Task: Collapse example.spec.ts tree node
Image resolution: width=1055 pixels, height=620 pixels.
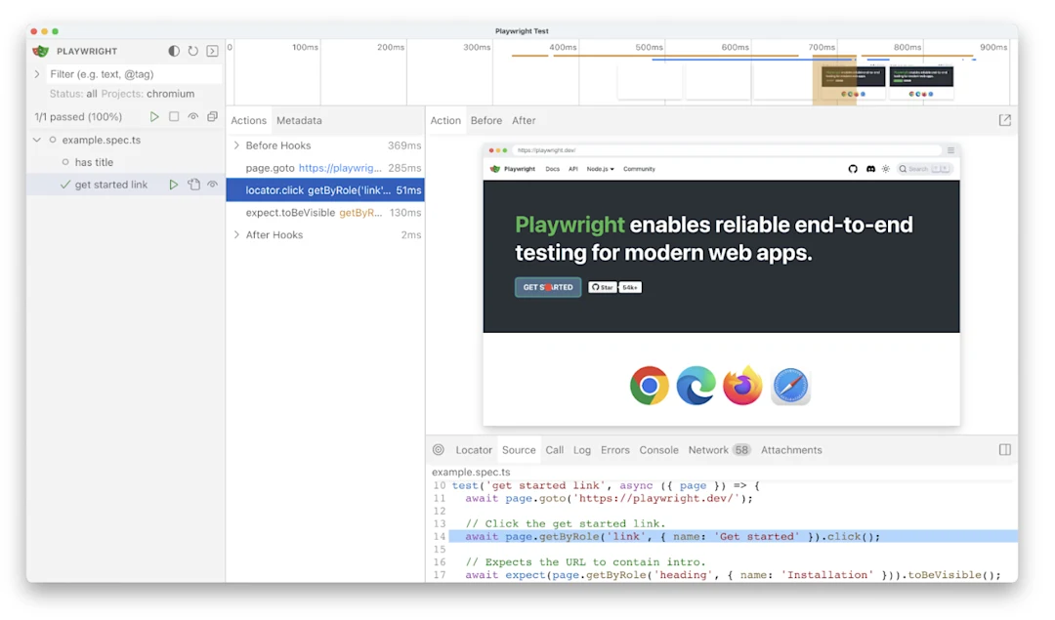Action: click(x=37, y=140)
